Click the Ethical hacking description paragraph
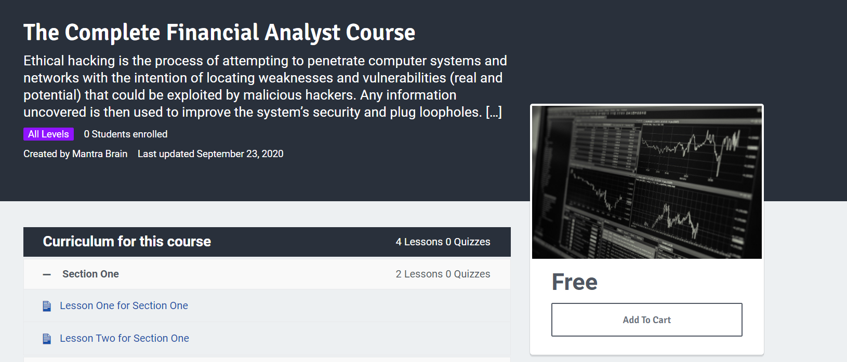This screenshot has width=847, height=362. tap(265, 86)
